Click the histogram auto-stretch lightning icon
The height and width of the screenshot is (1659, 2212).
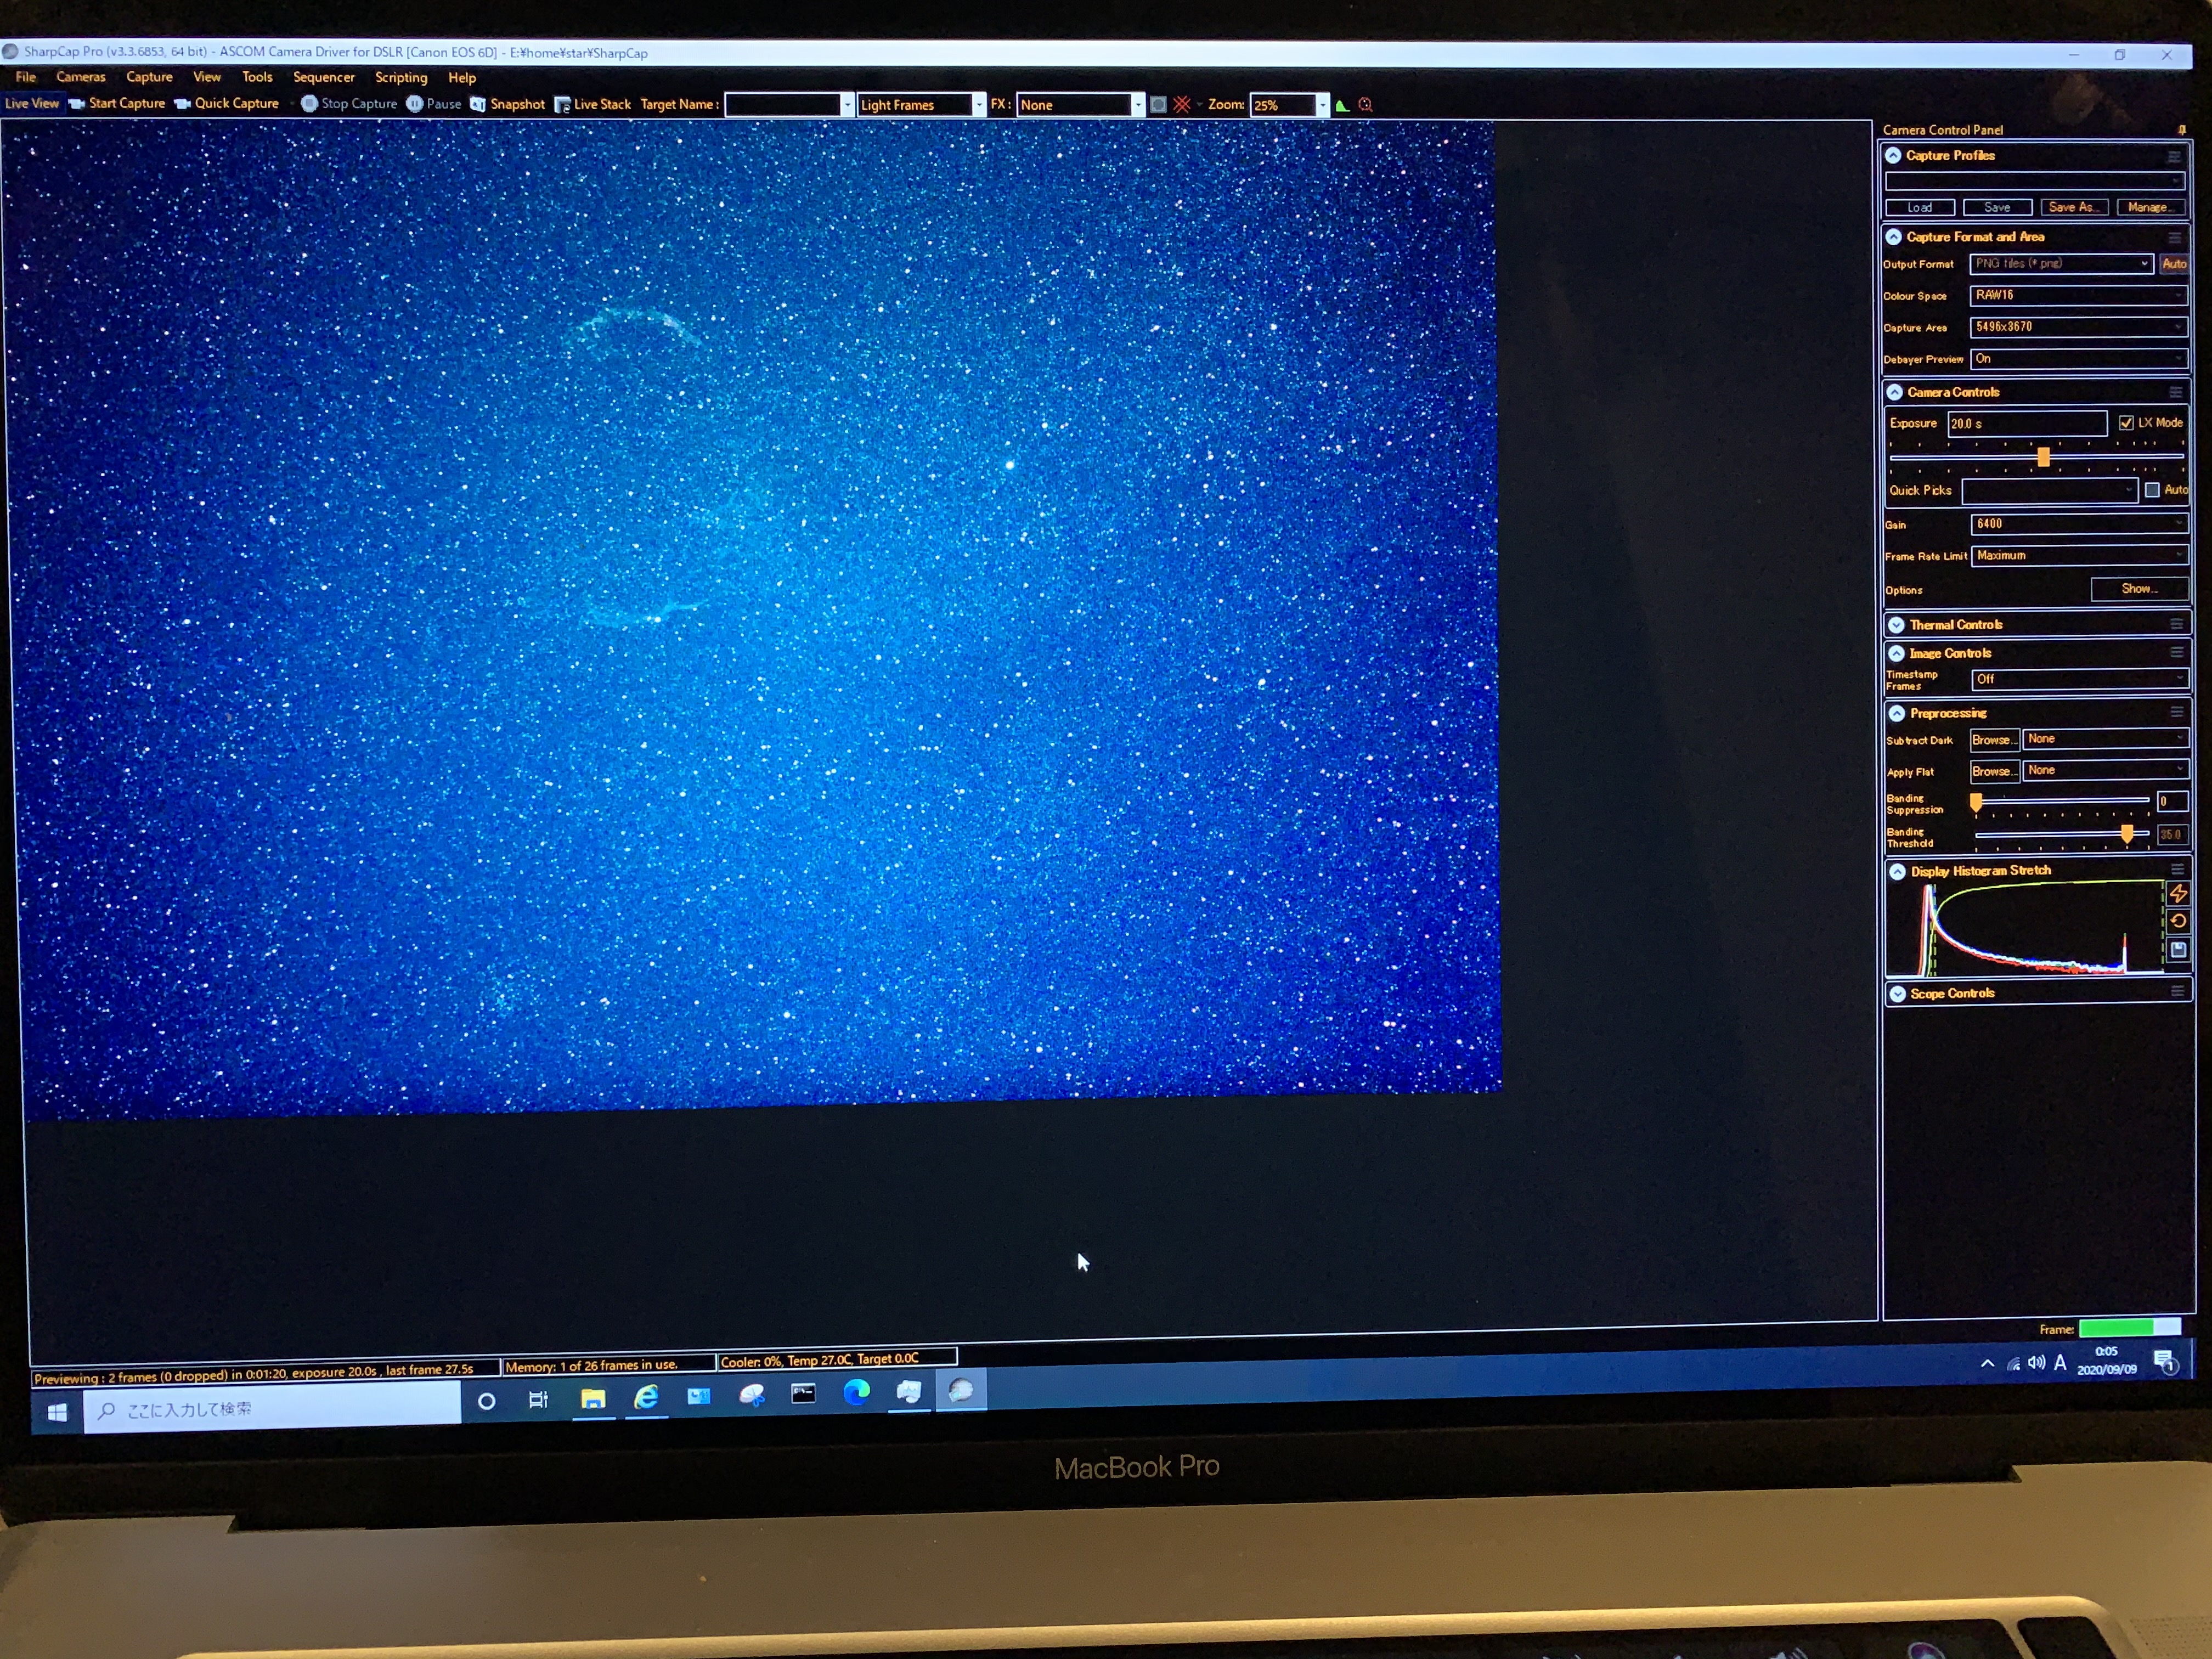2177,893
